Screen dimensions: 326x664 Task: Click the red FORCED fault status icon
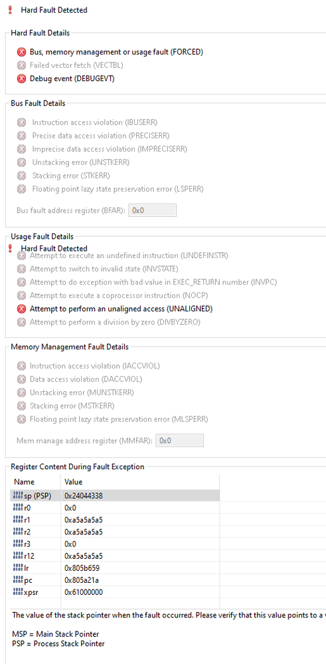tap(21, 52)
